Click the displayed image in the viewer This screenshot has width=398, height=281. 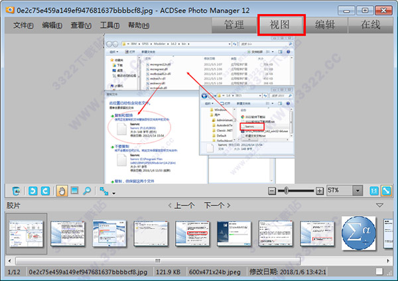[x=199, y=109]
